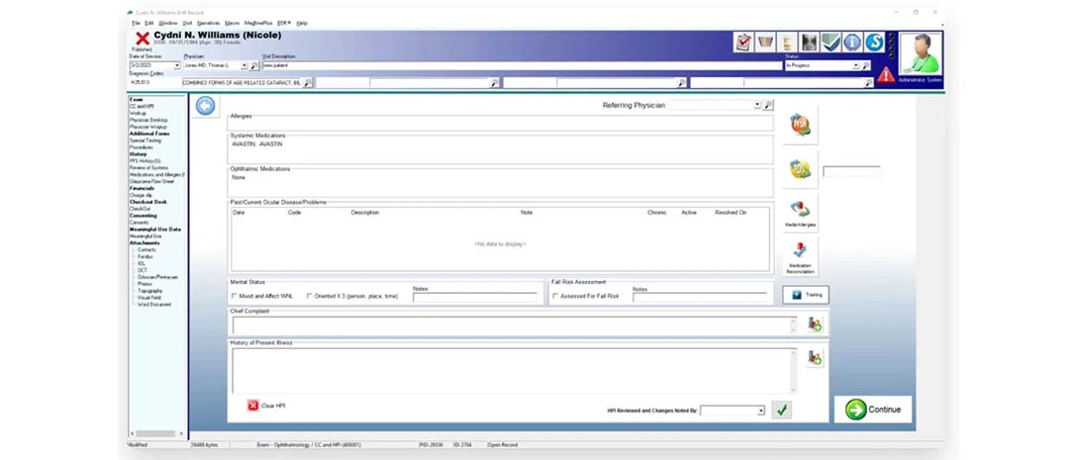Click the Fall Risk Assessment Notes field
Viewport: 1078px width, 460px height.
pos(700,298)
